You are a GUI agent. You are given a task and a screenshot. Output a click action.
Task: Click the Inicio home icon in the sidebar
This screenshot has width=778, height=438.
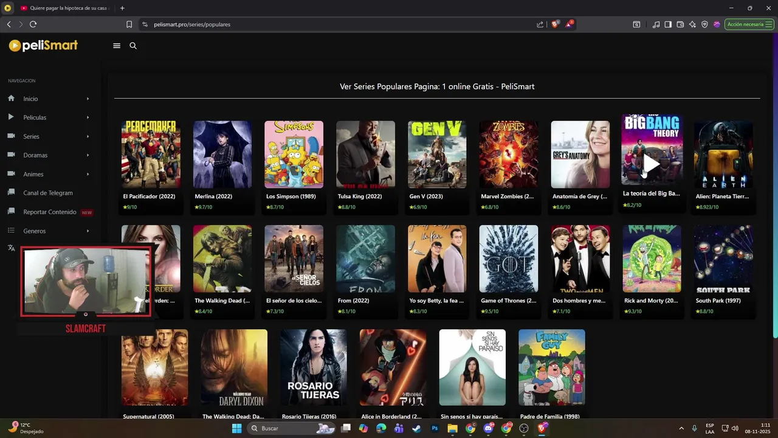(x=11, y=98)
